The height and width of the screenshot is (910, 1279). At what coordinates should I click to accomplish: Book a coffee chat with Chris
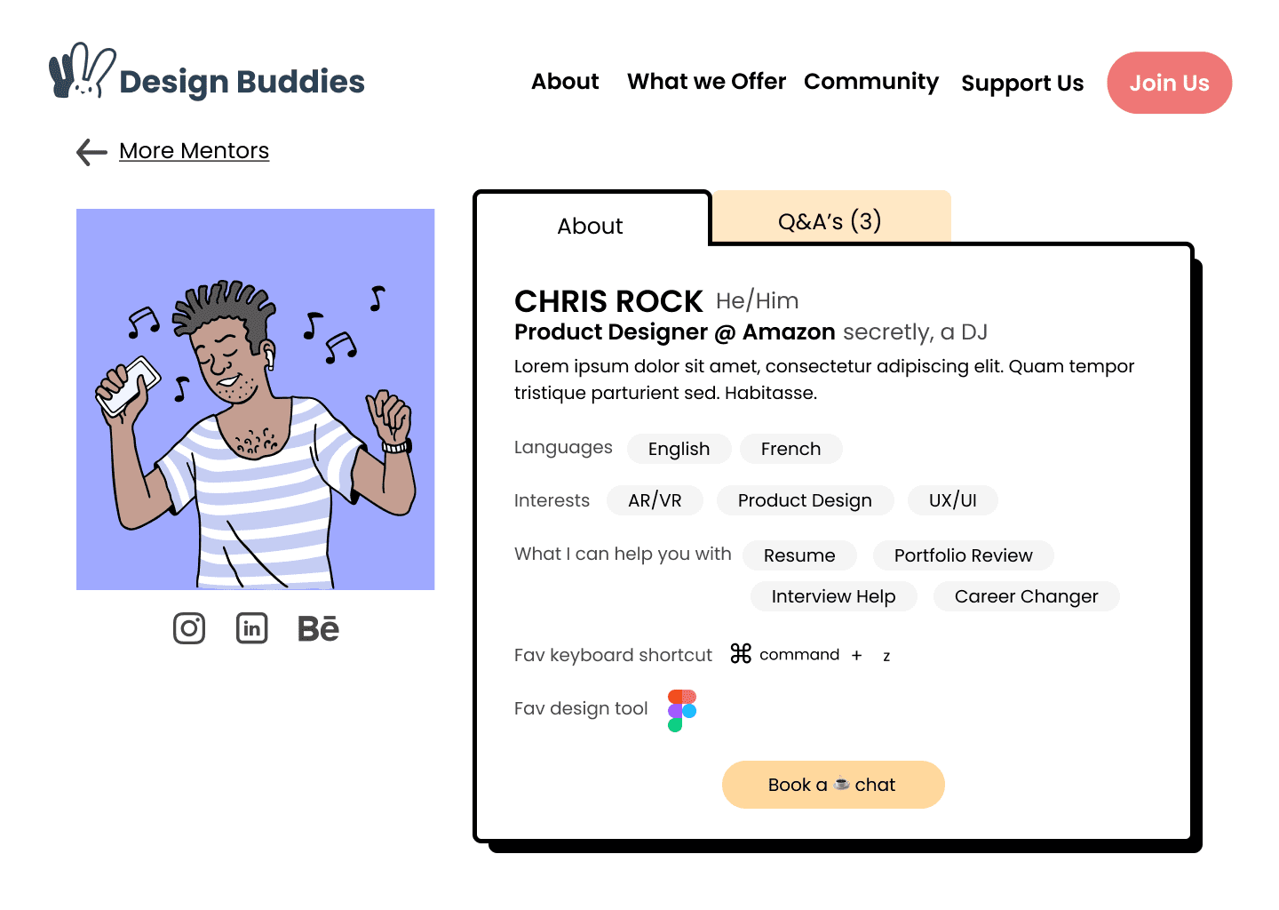(x=832, y=785)
